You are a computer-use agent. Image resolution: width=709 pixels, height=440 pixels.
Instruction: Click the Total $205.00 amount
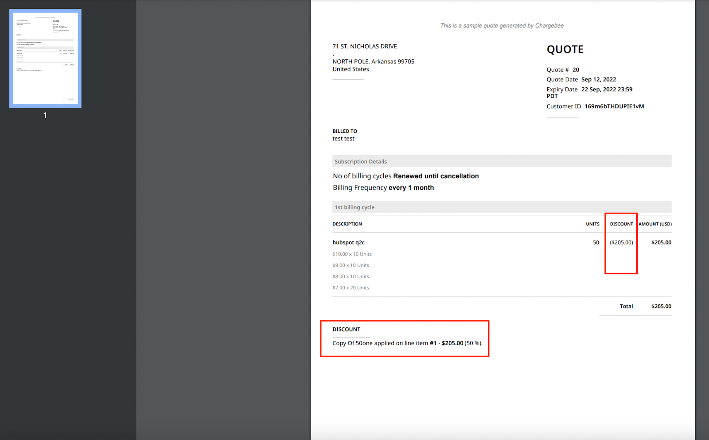click(x=661, y=306)
